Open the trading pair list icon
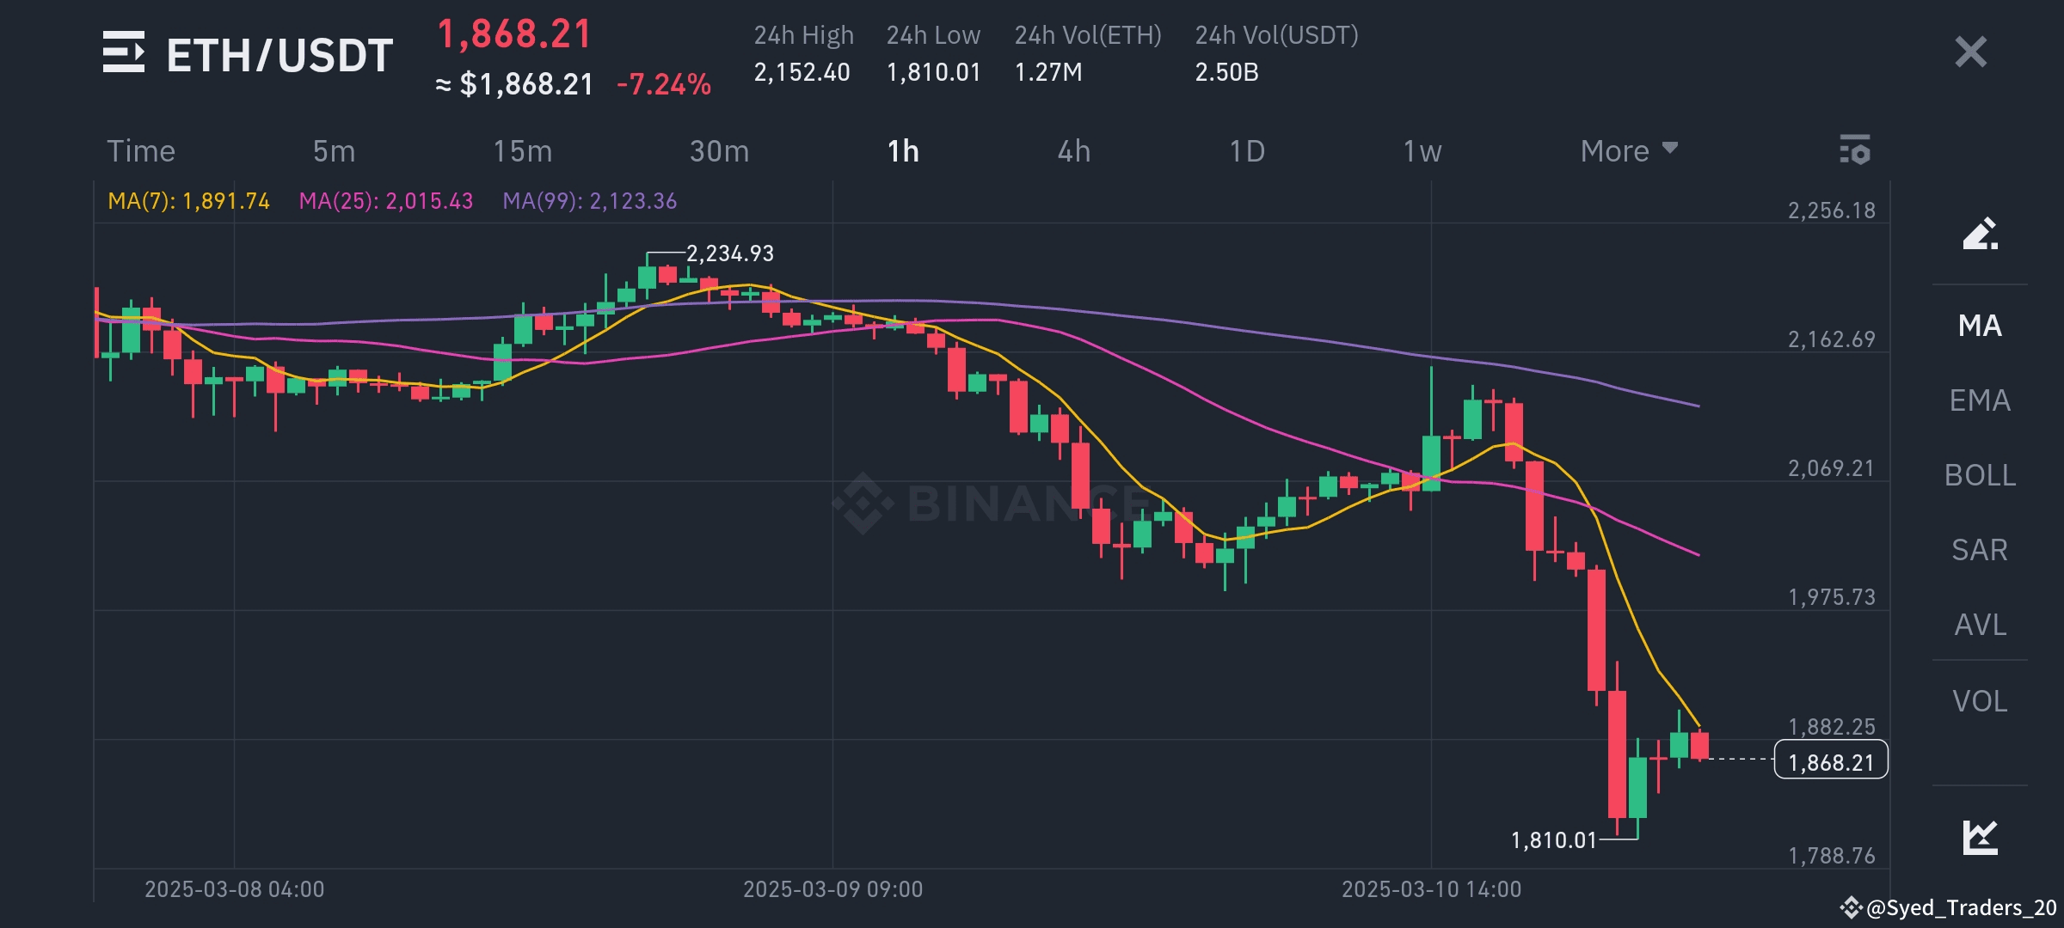 click(124, 52)
